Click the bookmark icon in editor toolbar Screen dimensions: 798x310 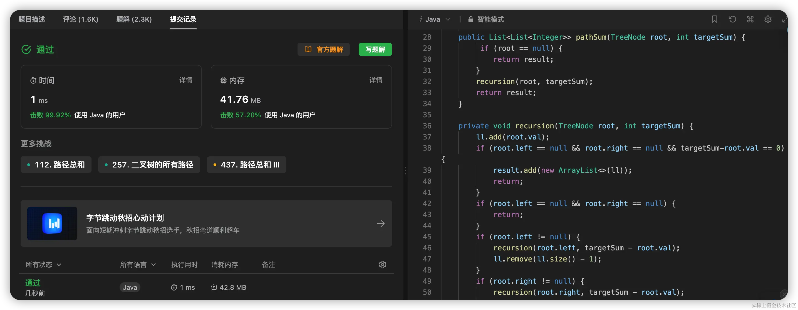point(714,19)
